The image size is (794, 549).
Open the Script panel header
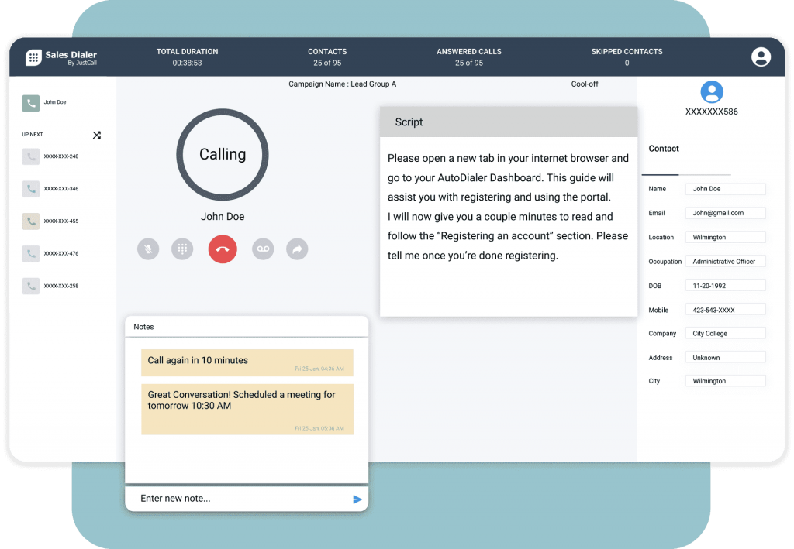pos(508,122)
